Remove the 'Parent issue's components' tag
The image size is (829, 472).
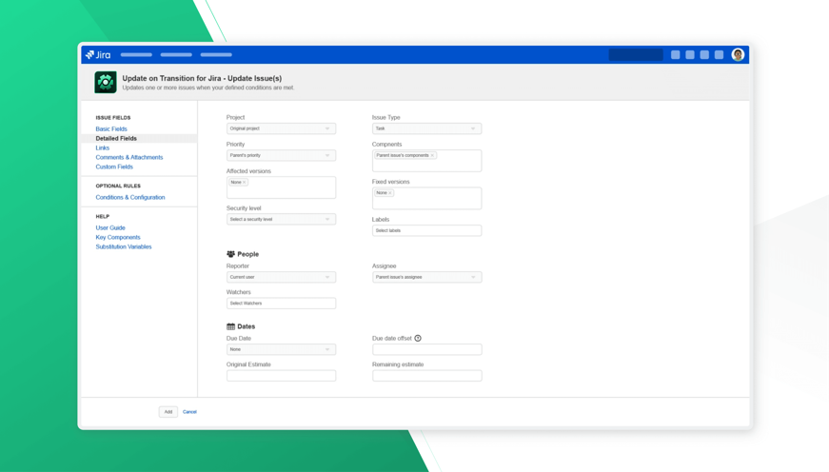(x=432, y=155)
